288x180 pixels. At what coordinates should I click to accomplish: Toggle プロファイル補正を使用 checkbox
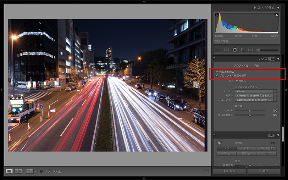pos(217,75)
